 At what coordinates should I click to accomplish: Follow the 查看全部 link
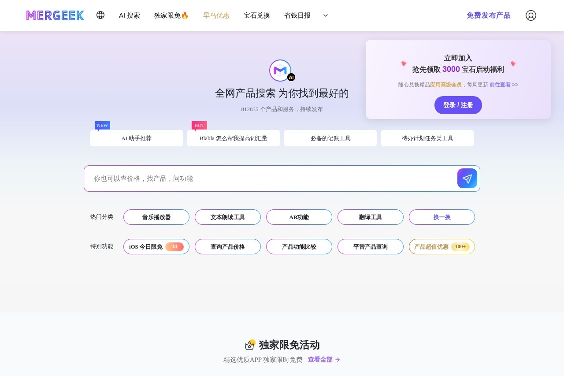tap(320, 360)
